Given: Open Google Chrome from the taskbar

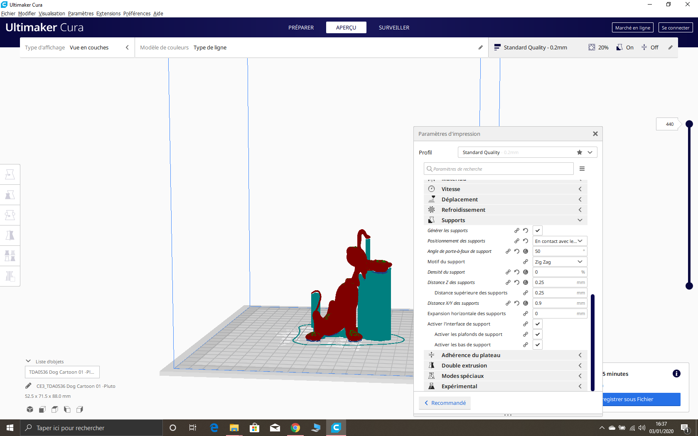Looking at the screenshot, I should (x=295, y=428).
